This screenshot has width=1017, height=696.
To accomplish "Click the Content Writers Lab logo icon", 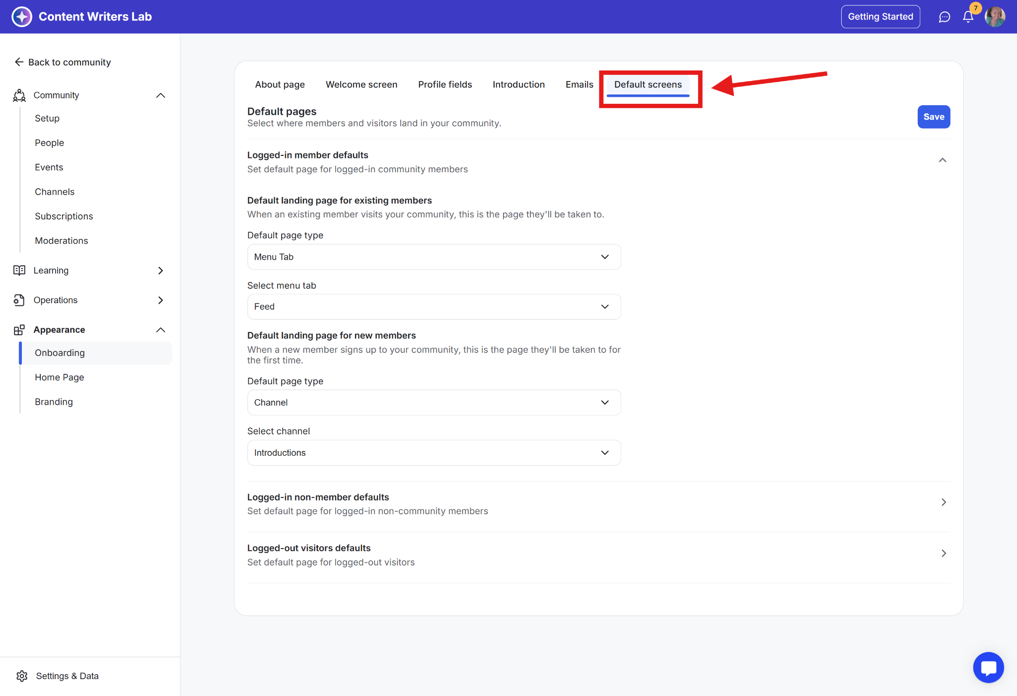I will (x=22, y=16).
